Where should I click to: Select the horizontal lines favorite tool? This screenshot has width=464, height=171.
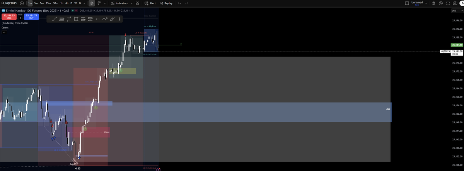(62, 19)
